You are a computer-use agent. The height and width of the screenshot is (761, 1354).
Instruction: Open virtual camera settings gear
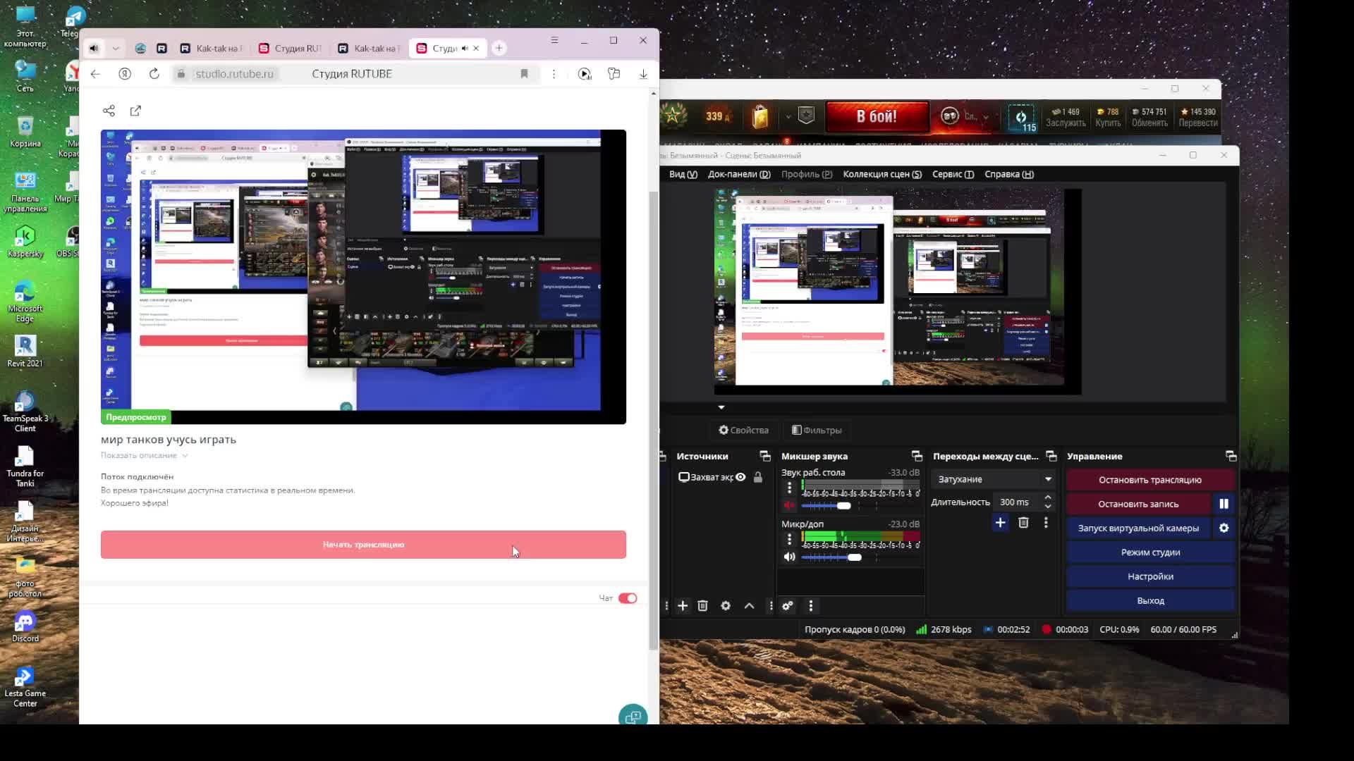[x=1224, y=528]
